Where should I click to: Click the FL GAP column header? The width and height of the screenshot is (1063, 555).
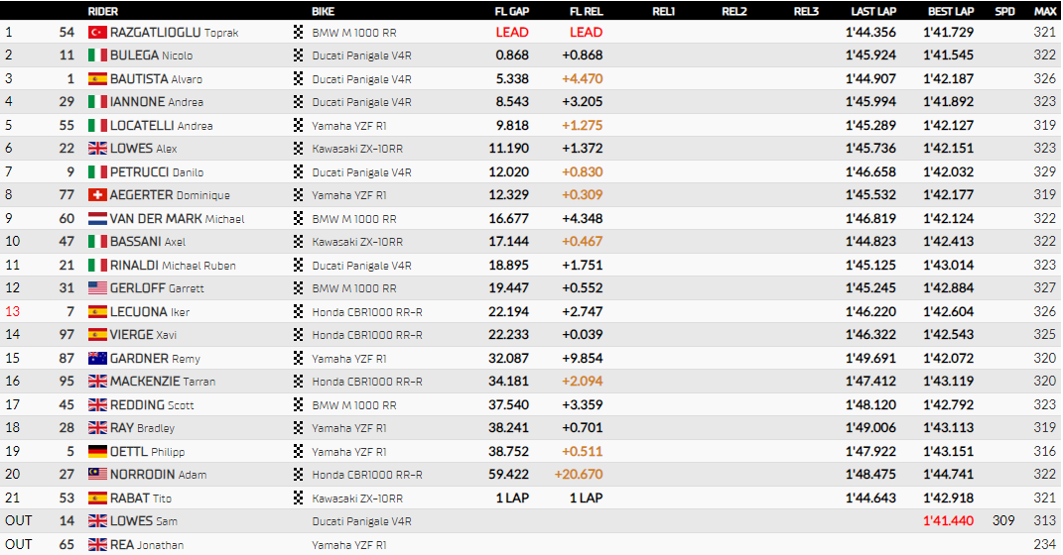[x=512, y=11]
